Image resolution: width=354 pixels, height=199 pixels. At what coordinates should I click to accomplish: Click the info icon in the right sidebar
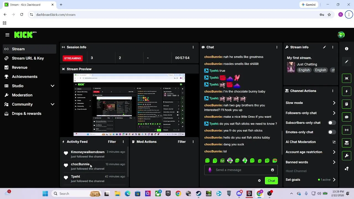tap(347, 49)
